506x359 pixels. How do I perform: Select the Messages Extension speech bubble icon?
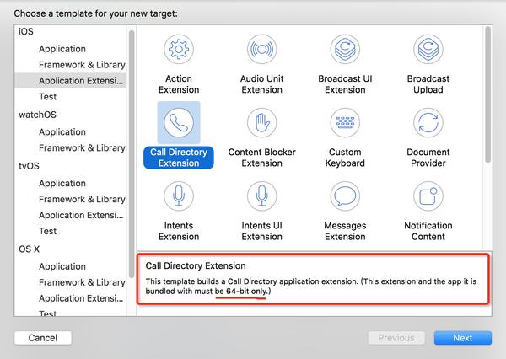coord(345,196)
